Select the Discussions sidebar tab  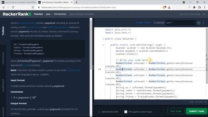[x=3, y=112]
